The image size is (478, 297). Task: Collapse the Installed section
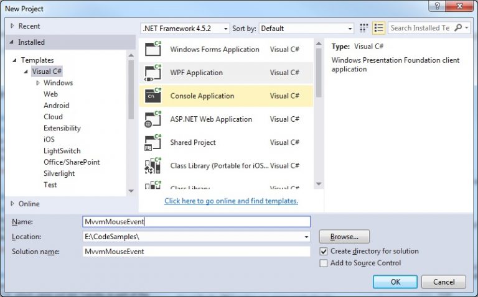[x=12, y=42]
